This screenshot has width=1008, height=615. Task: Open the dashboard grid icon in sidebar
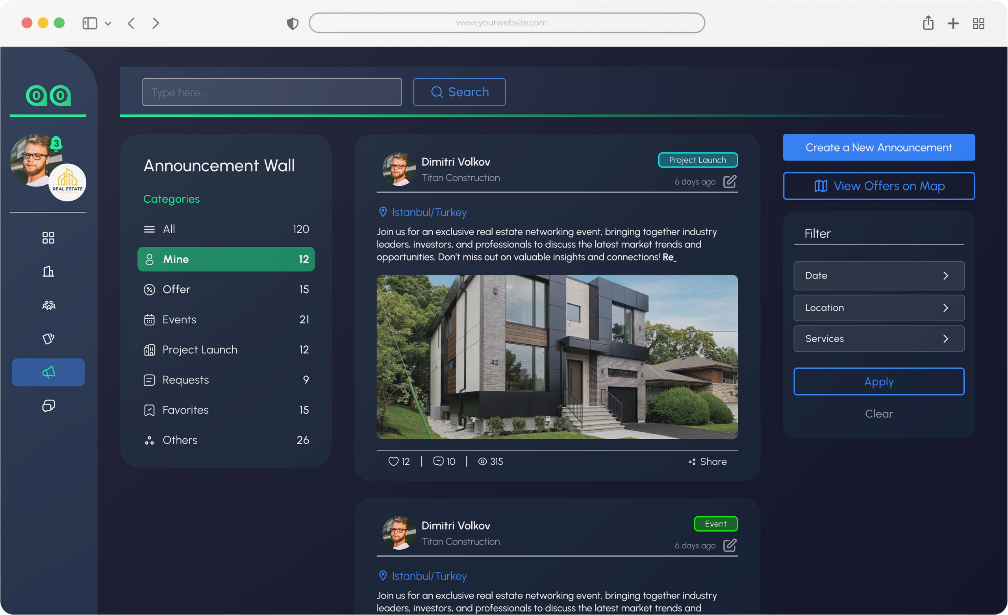click(48, 238)
